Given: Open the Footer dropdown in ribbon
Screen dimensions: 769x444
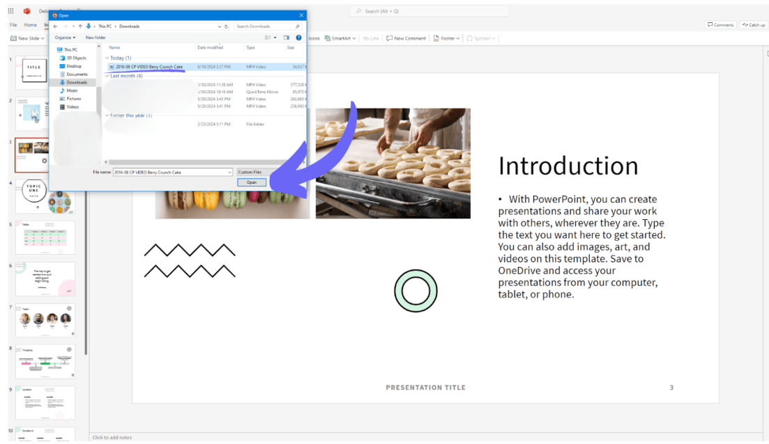Looking at the screenshot, I should coord(447,38).
